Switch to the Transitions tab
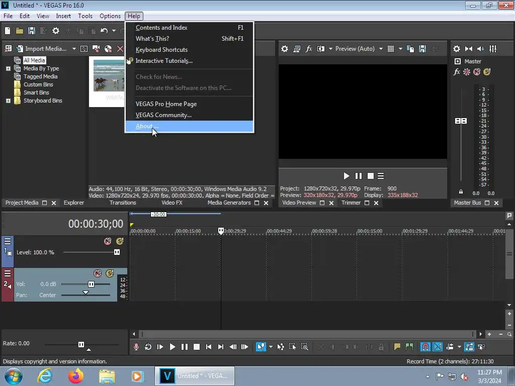This screenshot has height=386, width=515. coord(123,203)
